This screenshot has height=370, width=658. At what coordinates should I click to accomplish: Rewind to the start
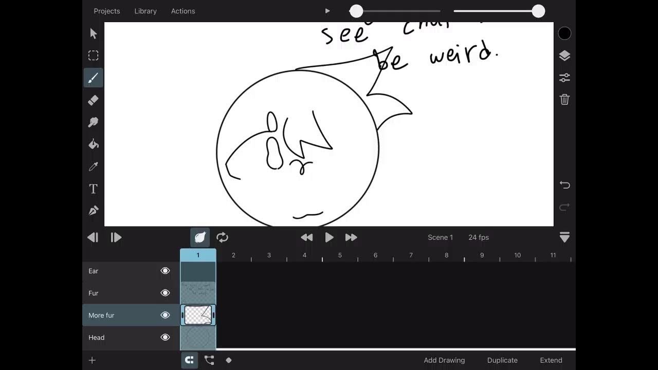307,237
